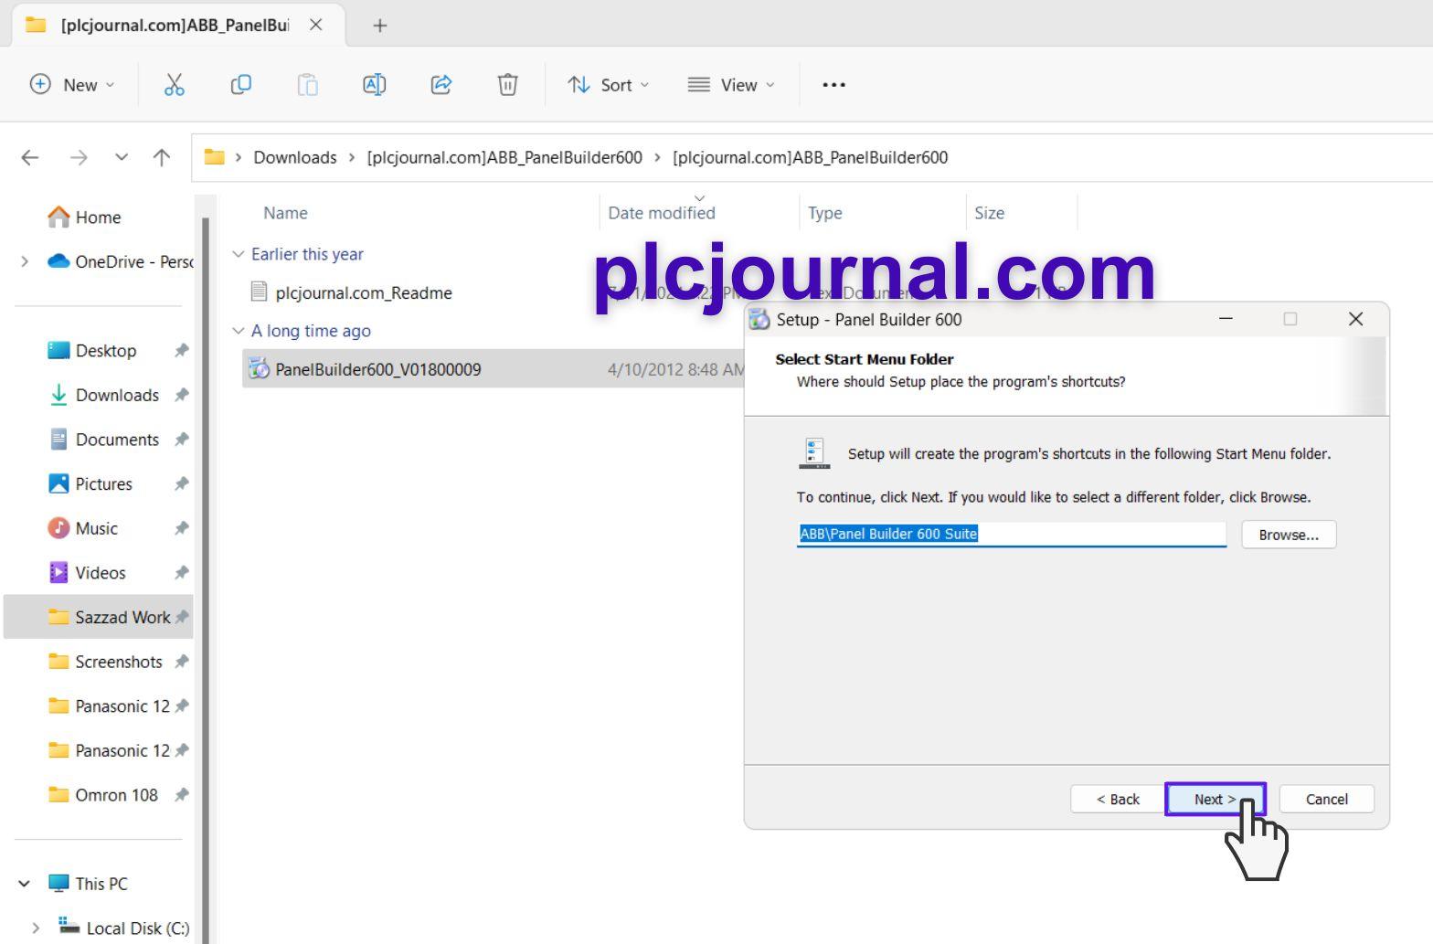Expand the OneDrive tree node

tap(25, 261)
